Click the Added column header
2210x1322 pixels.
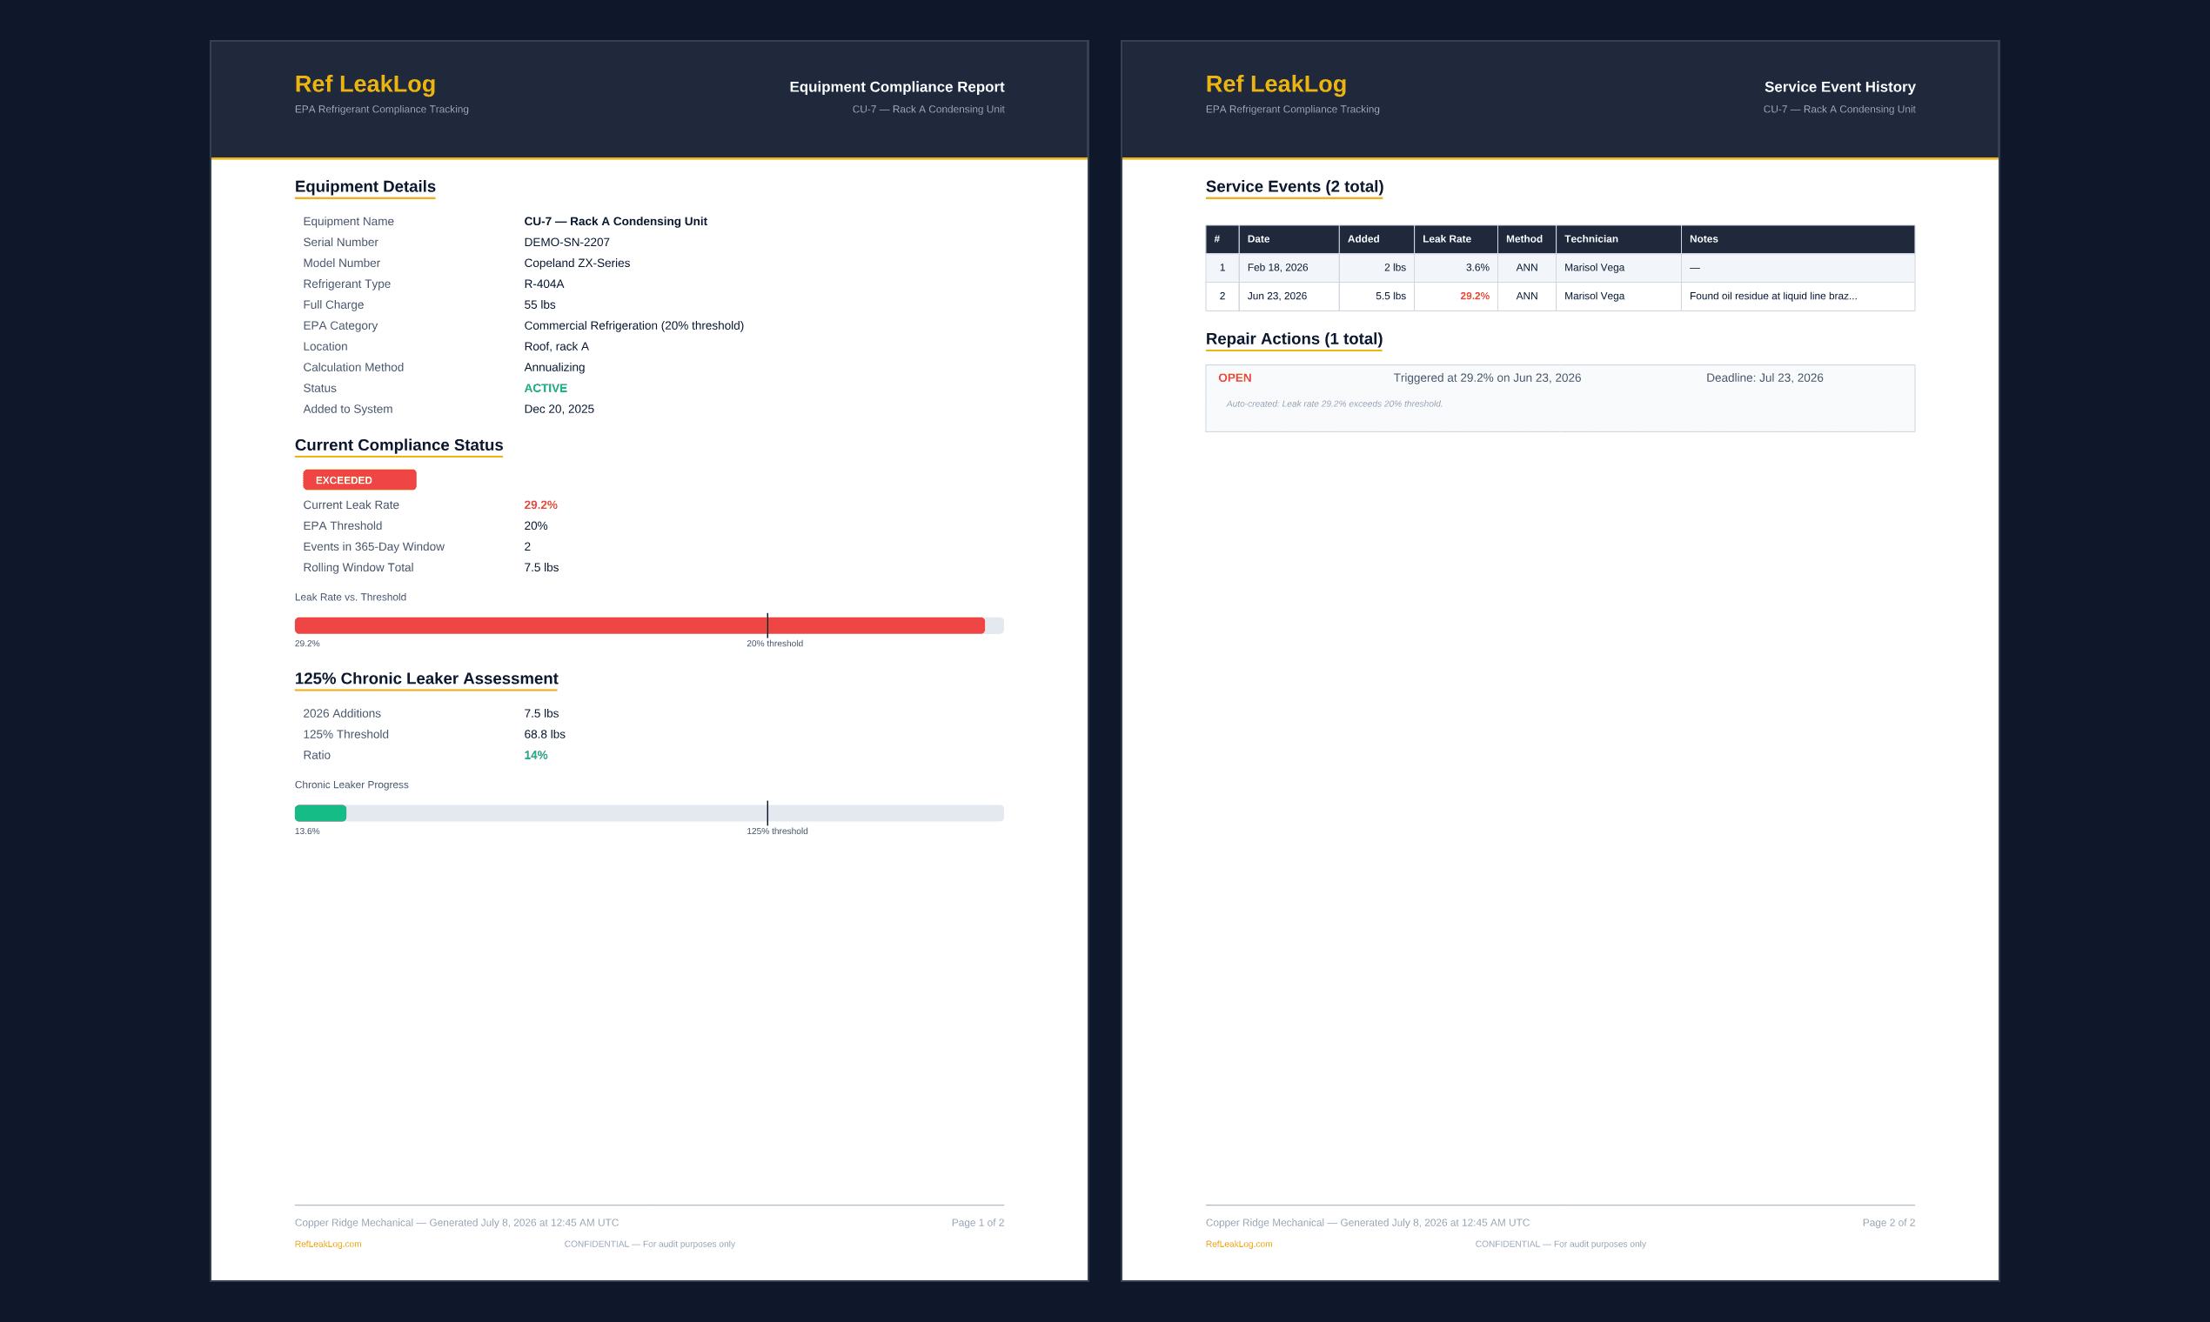click(x=1376, y=239)
